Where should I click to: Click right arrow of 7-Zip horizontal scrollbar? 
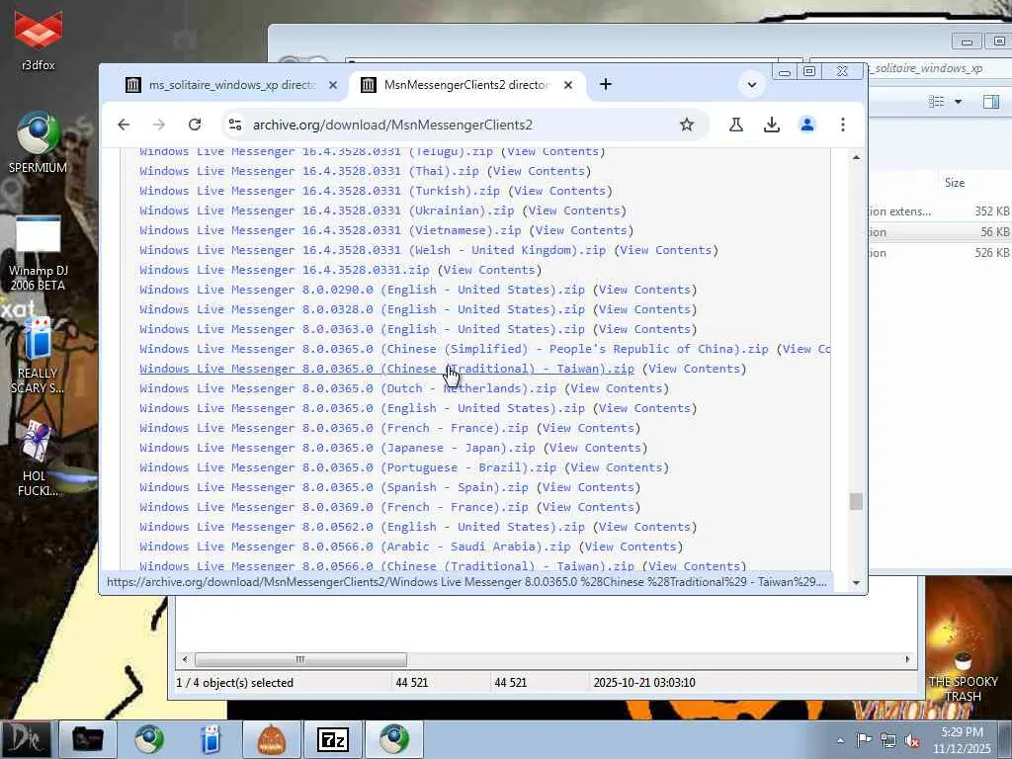tap(907, 659)
